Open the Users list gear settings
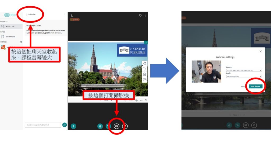271x152 pixels. point(21,42)
